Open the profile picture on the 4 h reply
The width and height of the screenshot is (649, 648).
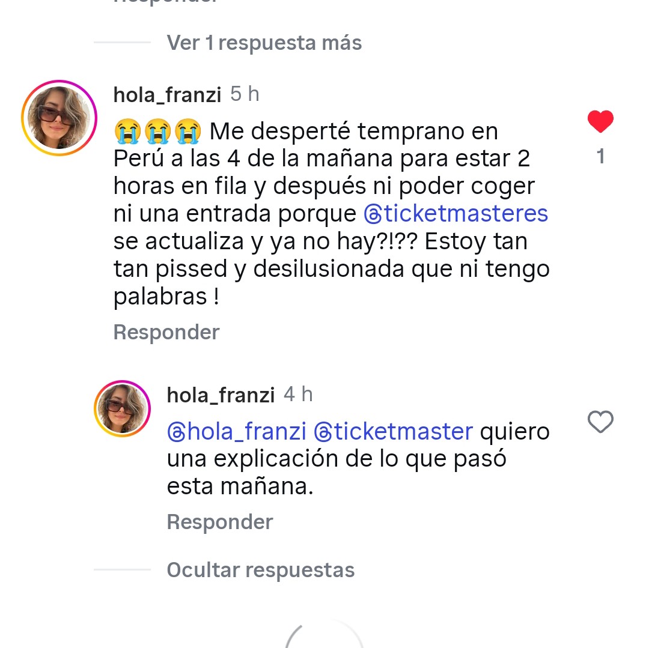[x=123, y=408]
